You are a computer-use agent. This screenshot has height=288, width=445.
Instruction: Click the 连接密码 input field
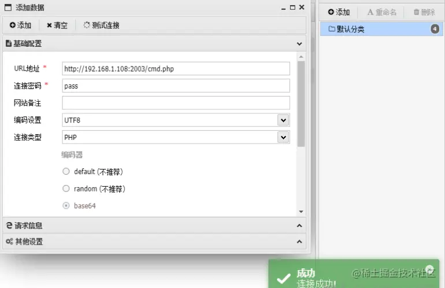coord(176,86)
